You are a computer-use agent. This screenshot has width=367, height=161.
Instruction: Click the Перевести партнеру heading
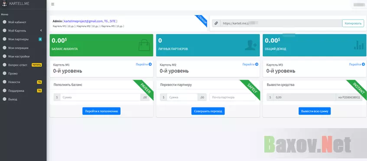[176, 85]
